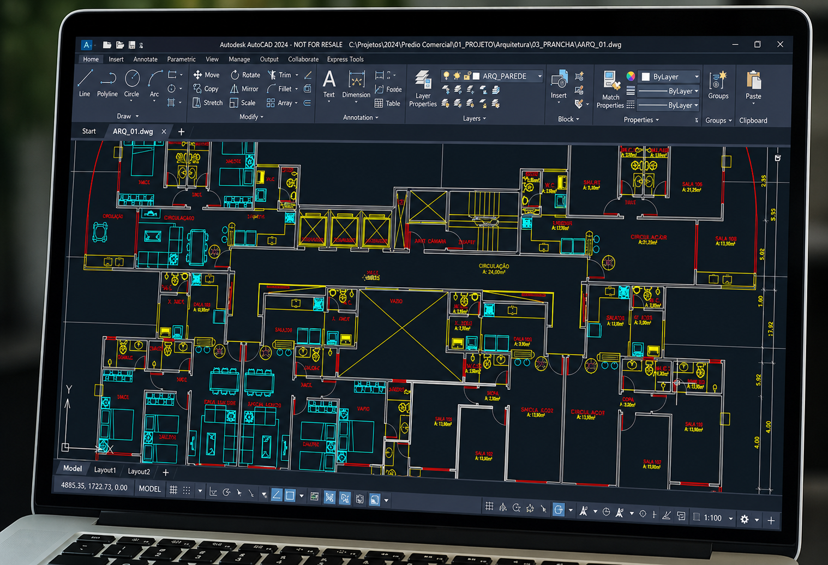This screenshot has height=565, width=828.
Task: Click the Text annotation tool
Action: (x=329, y=84)
